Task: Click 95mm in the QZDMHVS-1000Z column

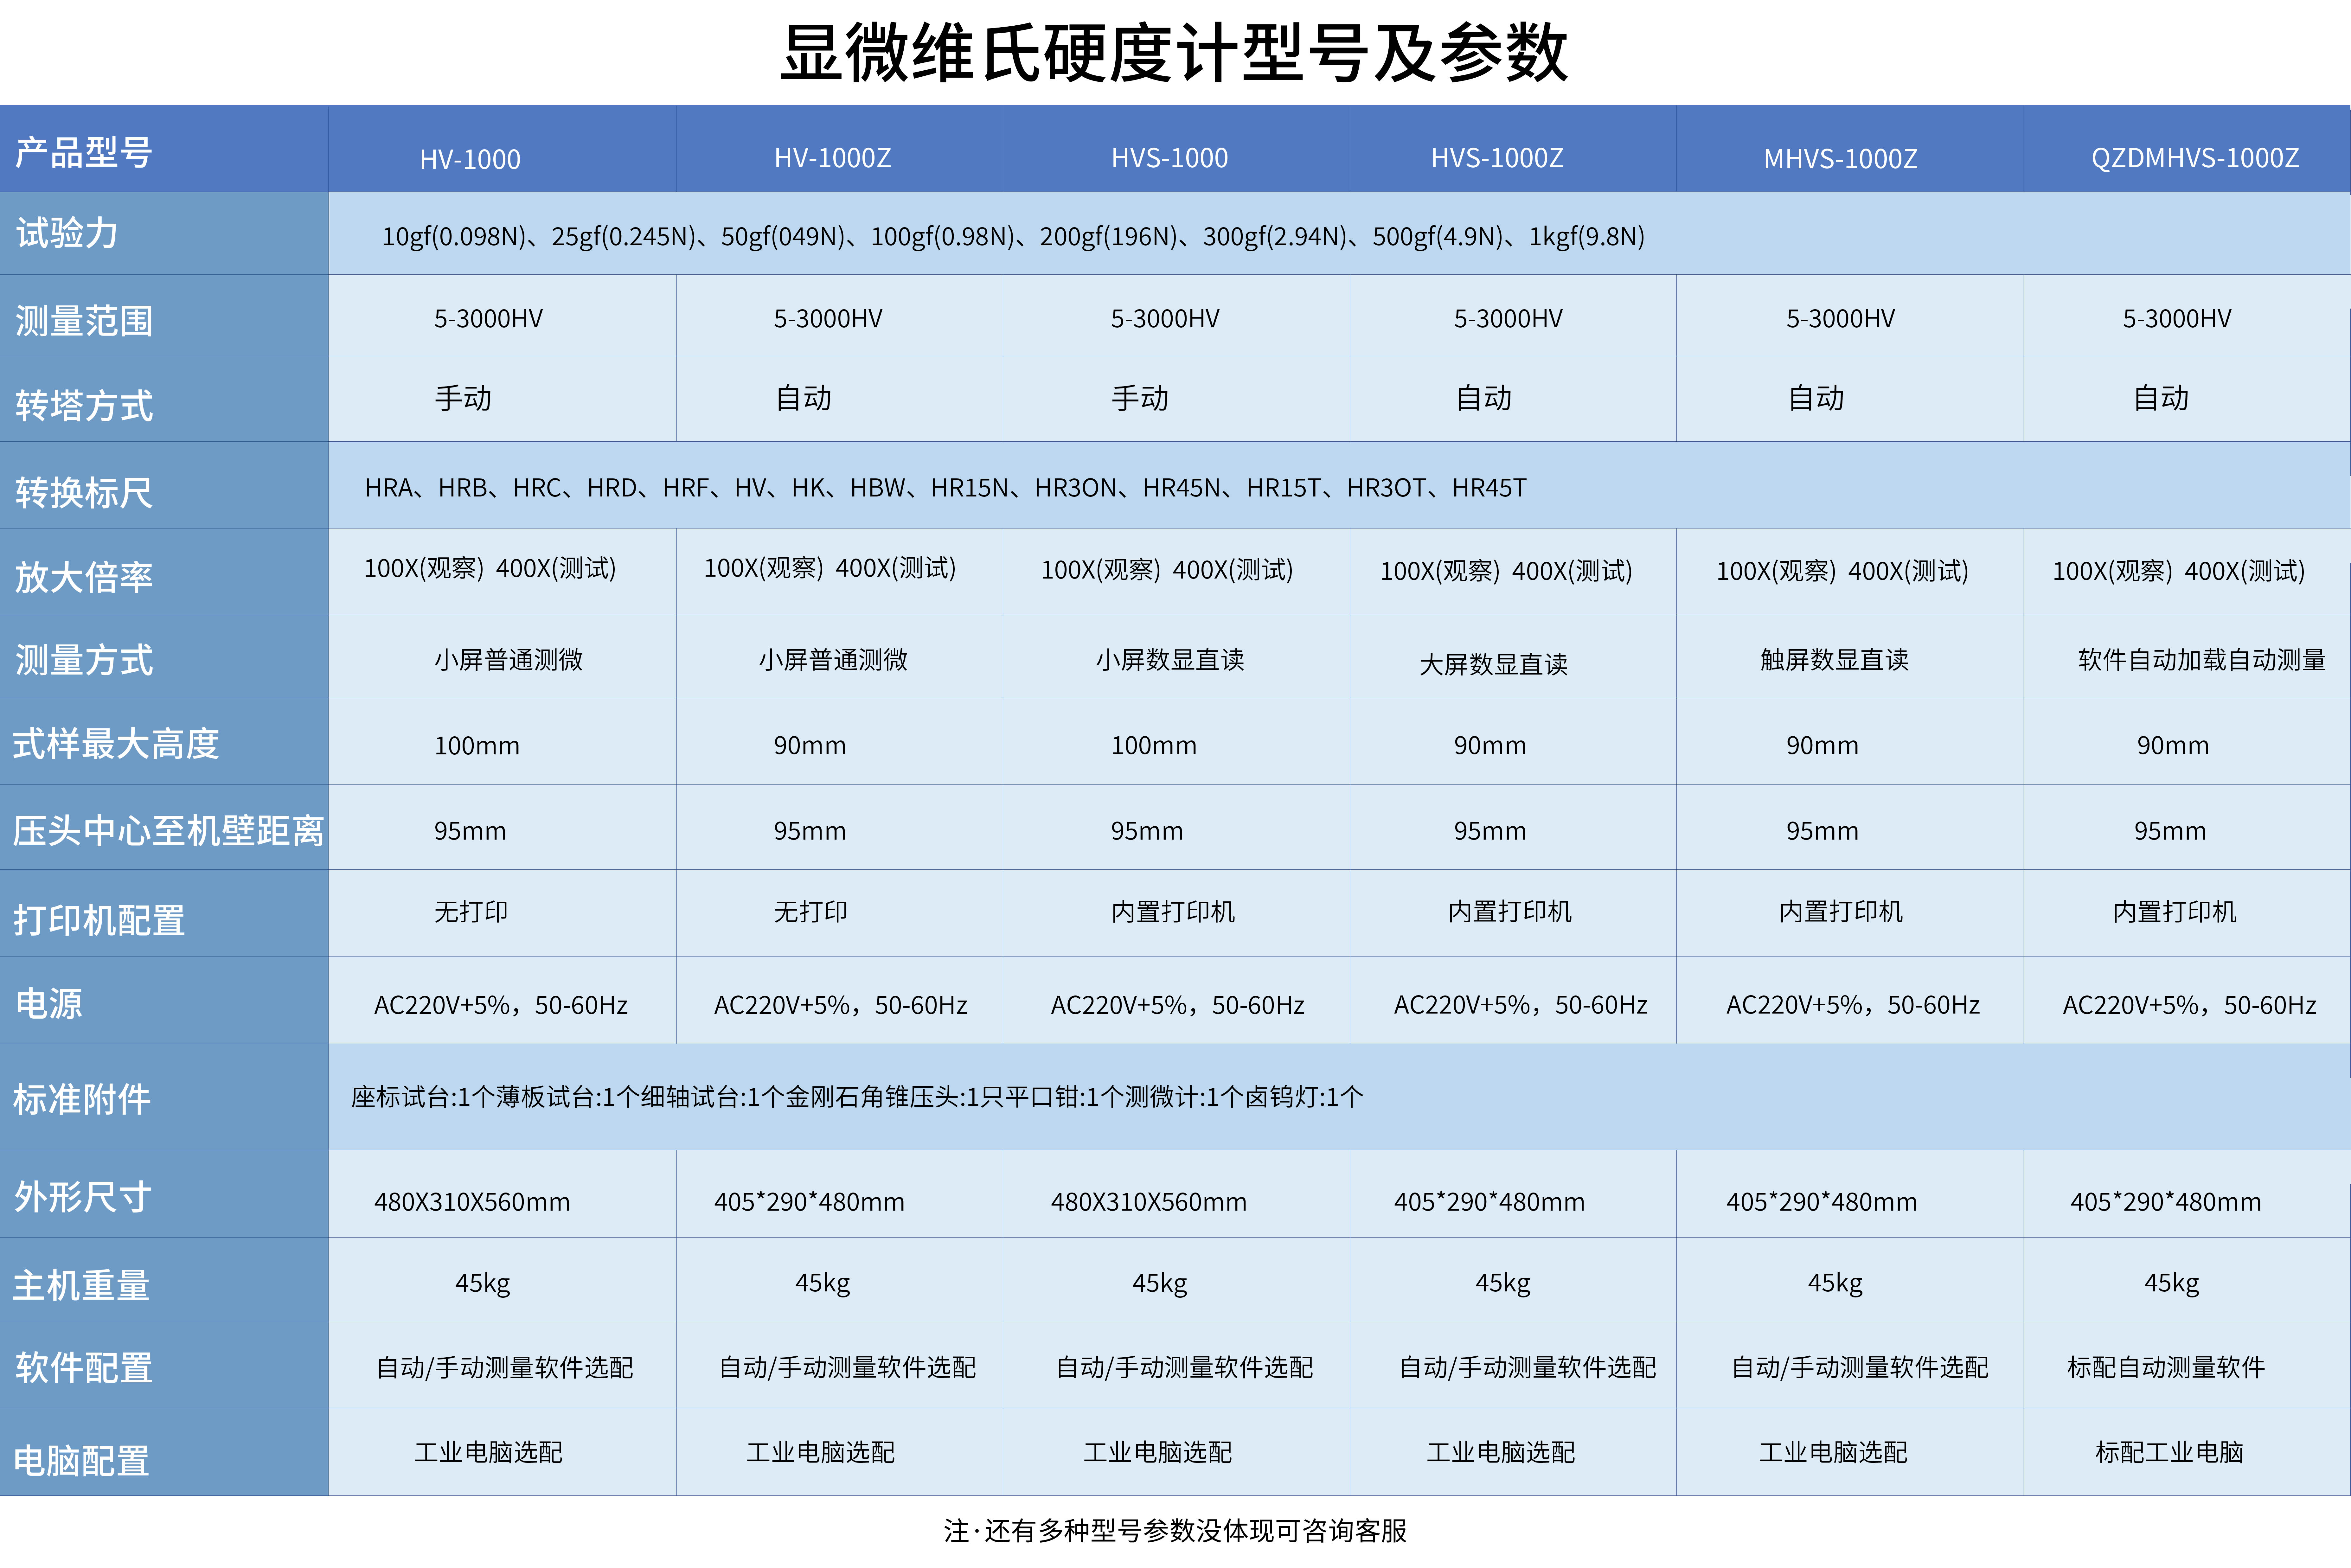Action: coord(2170,831)
